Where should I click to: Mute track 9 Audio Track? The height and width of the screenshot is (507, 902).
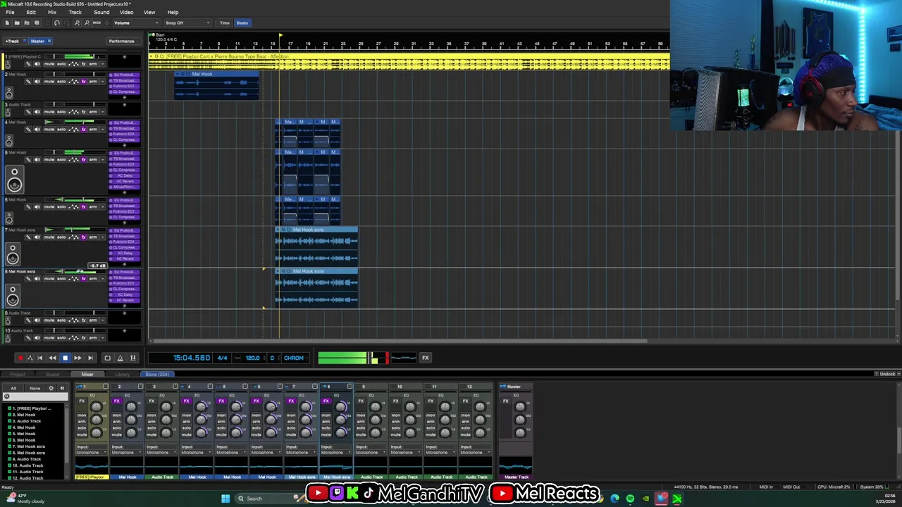pos(49,320)
